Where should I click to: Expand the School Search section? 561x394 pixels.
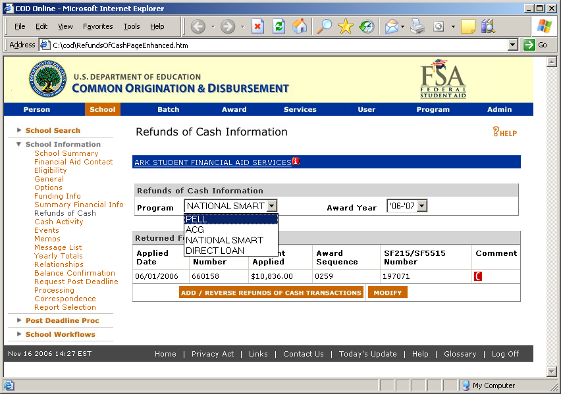tap(53, 130)
